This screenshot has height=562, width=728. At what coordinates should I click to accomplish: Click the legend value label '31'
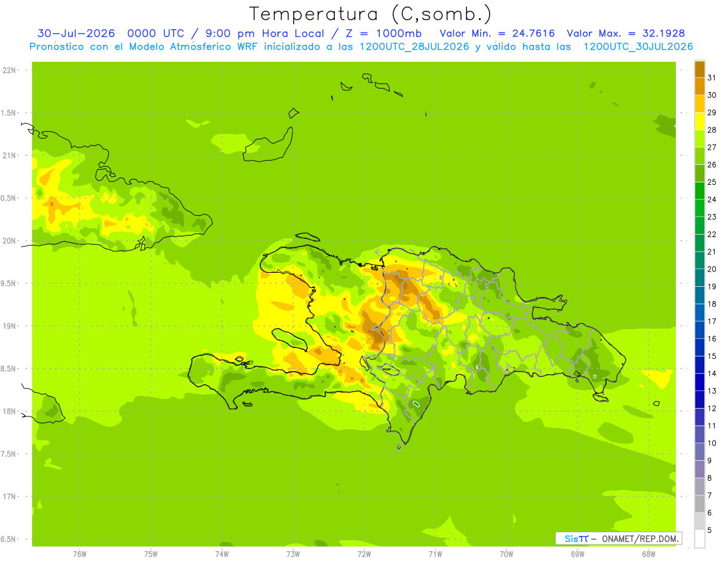click(x=712, y=78)
